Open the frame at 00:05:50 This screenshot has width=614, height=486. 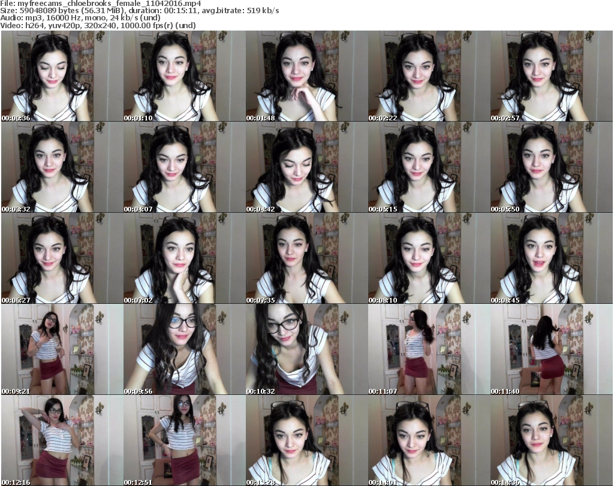pos(551,168)
